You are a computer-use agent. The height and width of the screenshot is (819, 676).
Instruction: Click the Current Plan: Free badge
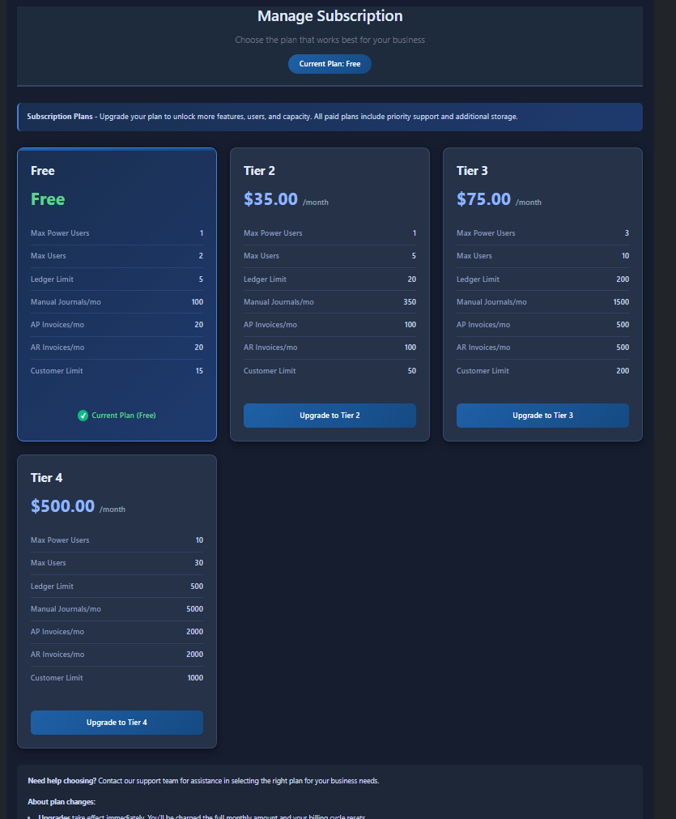pyautogui.click(x=329, y=64)
